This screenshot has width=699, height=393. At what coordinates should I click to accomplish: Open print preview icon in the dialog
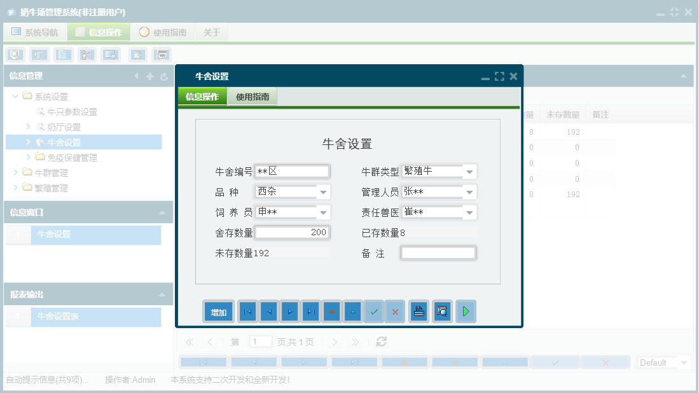coord(442,311)
